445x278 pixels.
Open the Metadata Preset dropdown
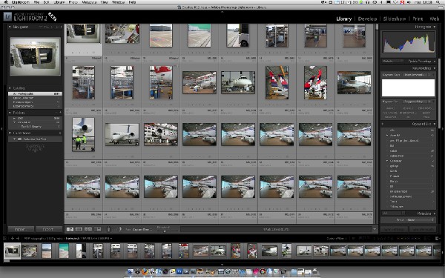point(420,220)
